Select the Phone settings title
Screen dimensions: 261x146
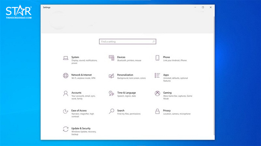[x=166, y=57]
